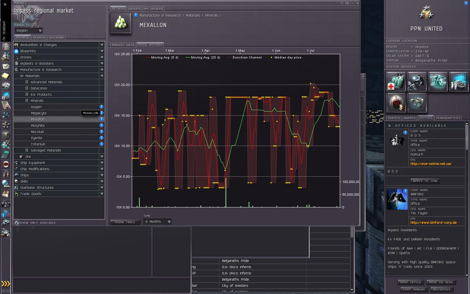Open the green calculator sidebar icon

click(x=6, y=154)
